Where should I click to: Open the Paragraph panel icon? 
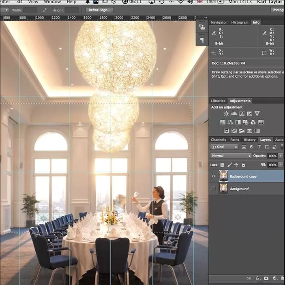coord(202,40)
